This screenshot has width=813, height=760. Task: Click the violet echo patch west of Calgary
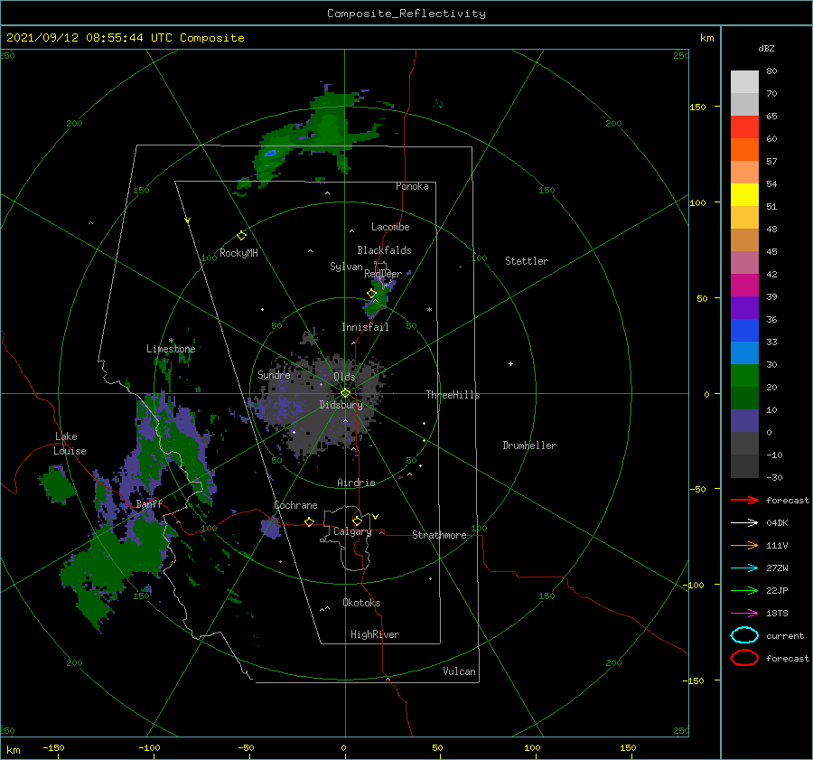270,528
